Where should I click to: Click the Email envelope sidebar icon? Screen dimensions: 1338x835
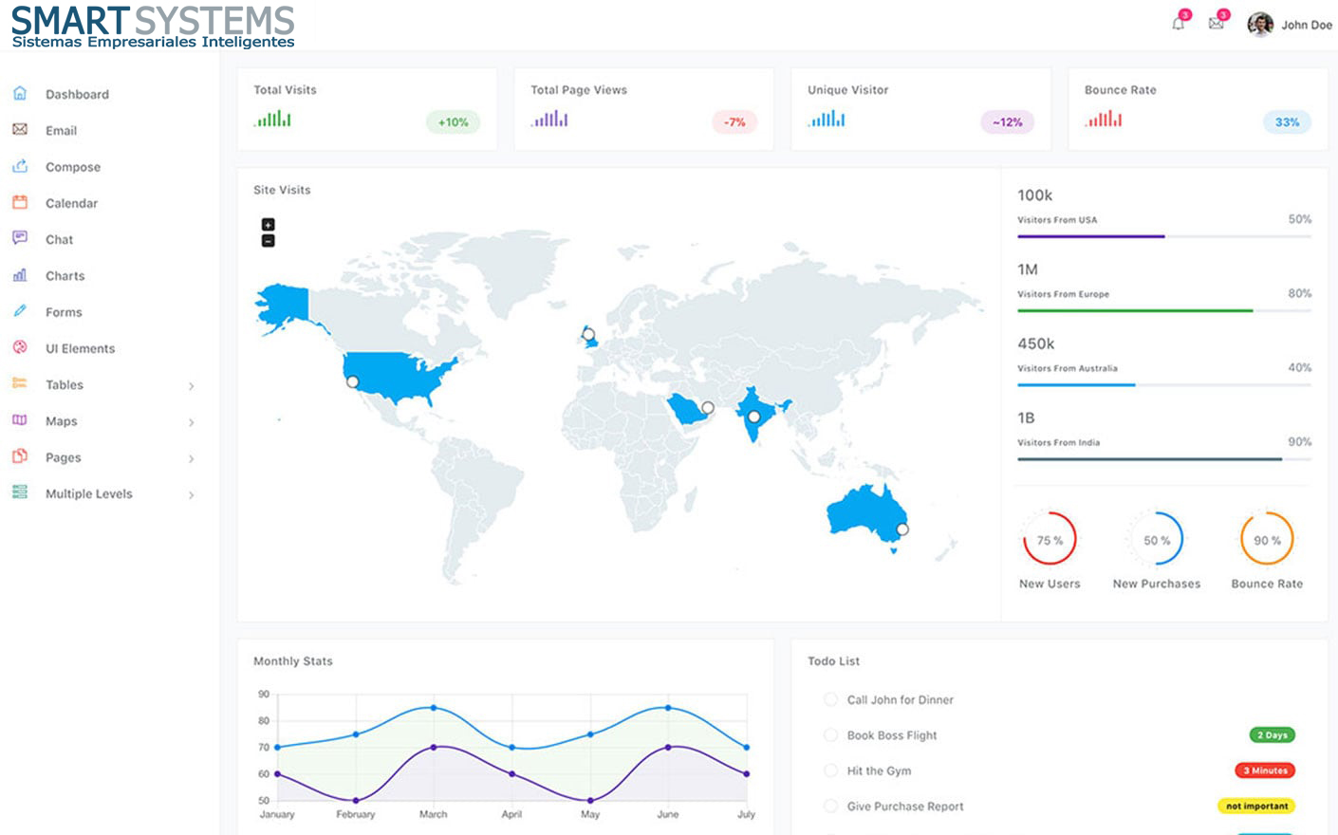[x=20, y=129]
